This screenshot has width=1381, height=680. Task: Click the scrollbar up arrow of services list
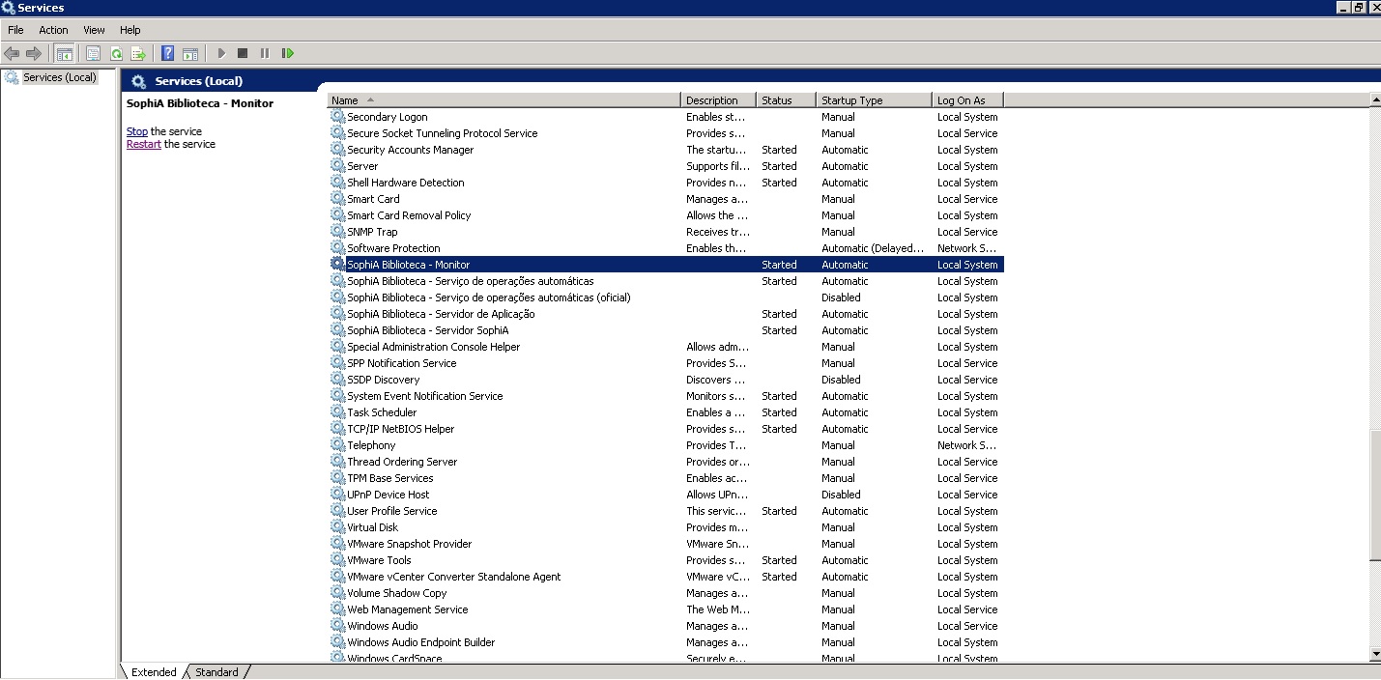tap(1375, 99)
